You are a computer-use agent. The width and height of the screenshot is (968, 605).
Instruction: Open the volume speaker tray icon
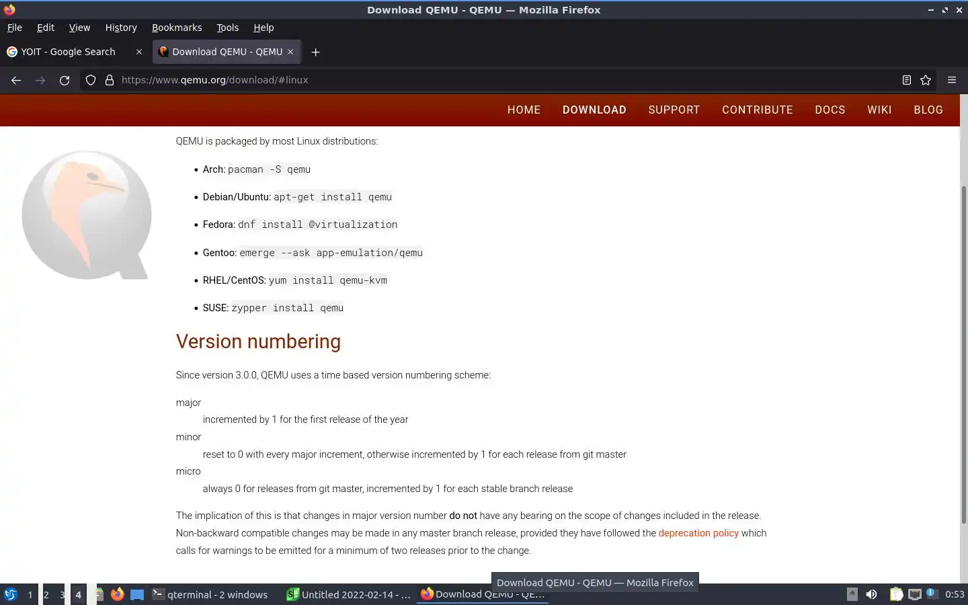[871, 594]
